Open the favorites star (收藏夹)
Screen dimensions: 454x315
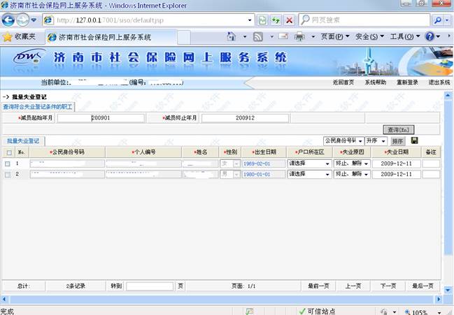(19, 37)
